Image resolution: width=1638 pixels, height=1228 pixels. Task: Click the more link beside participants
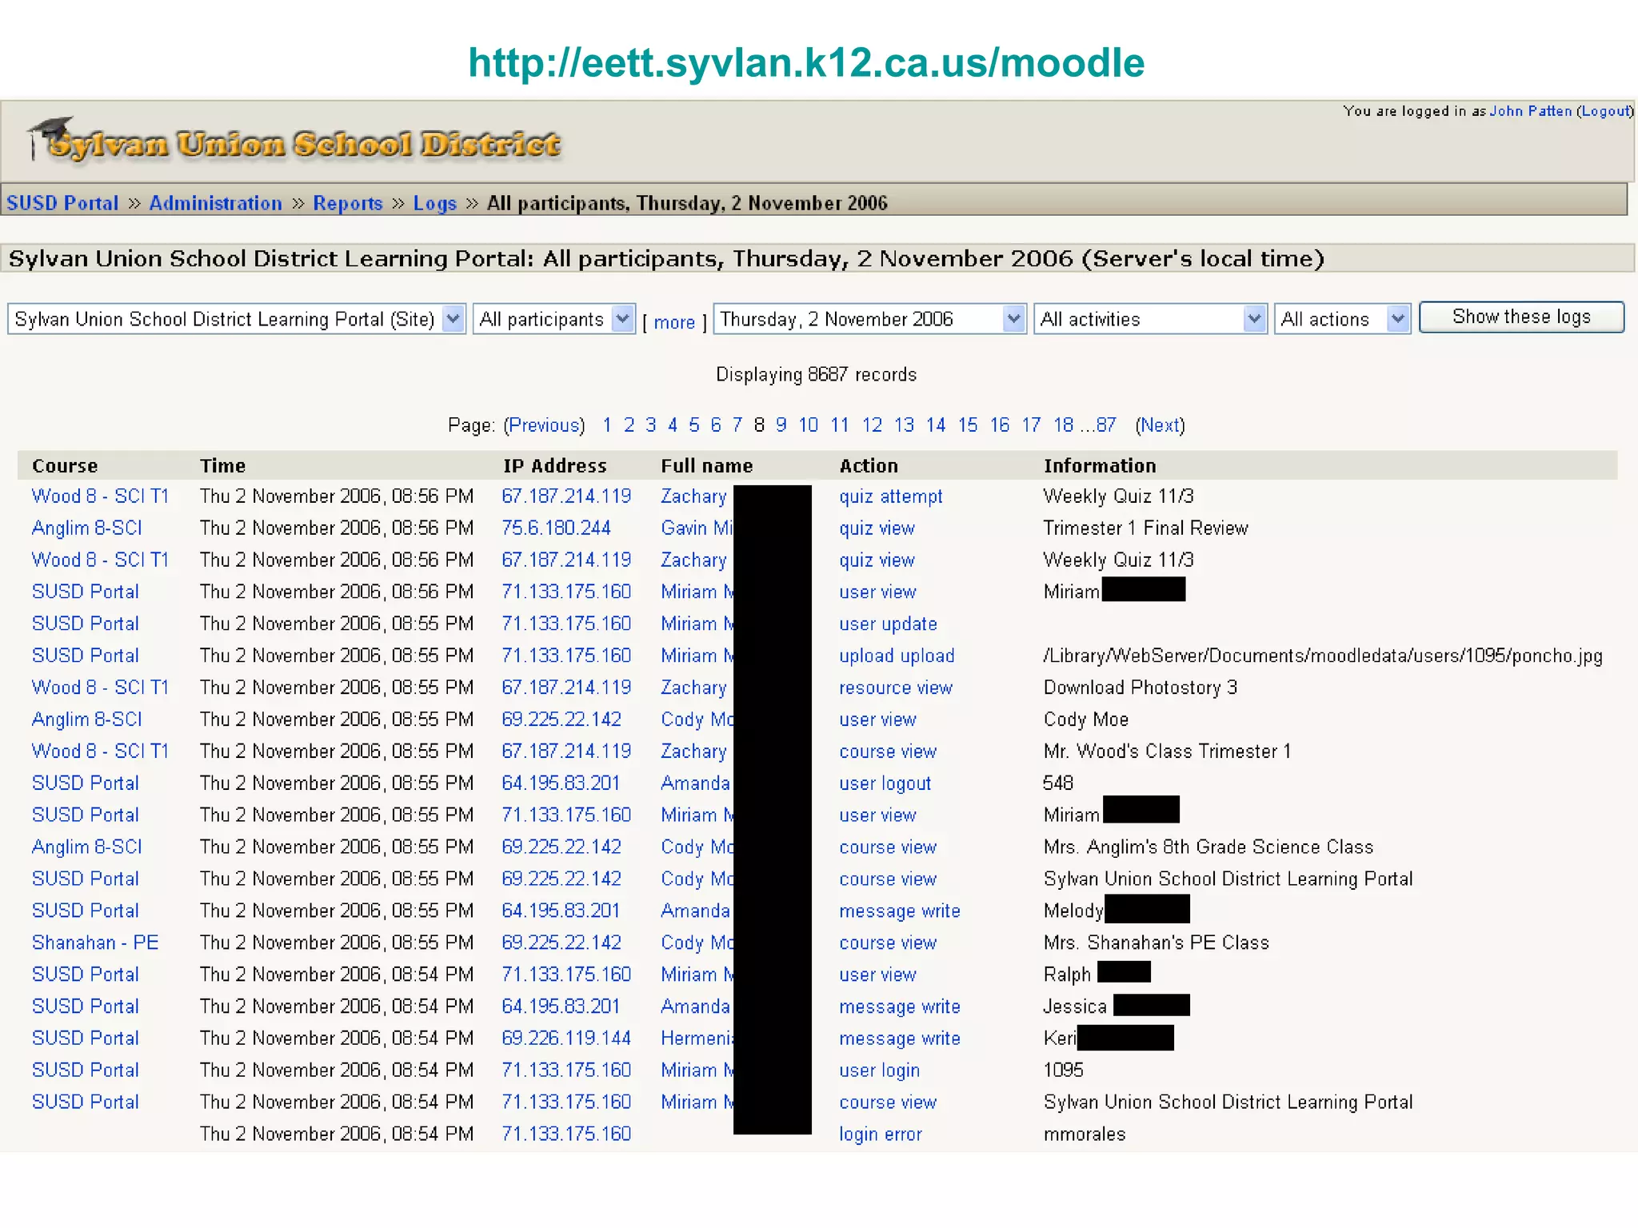[x=674, y=322]
